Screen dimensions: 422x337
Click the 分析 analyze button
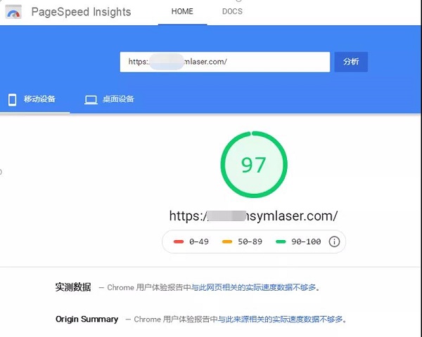(351, 62)
